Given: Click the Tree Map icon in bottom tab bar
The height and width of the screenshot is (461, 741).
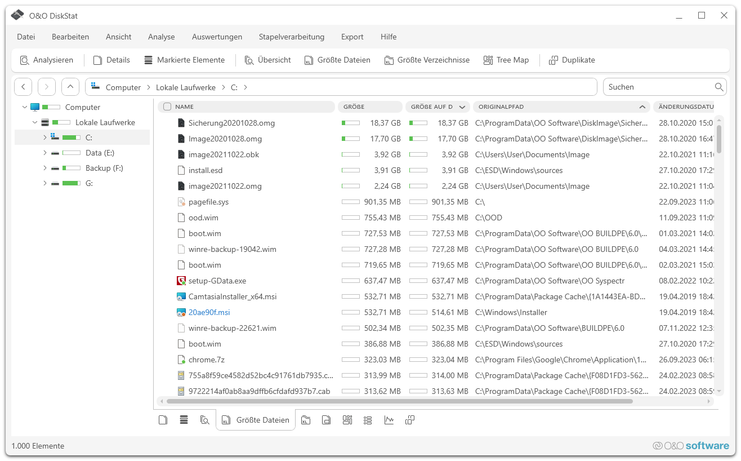Looking at the screenshot, I should click(x=347, y=420).
